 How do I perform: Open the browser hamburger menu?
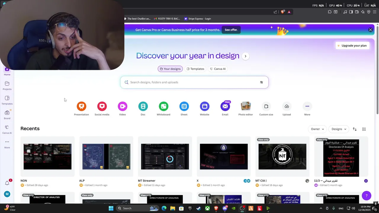pos(375,12)
